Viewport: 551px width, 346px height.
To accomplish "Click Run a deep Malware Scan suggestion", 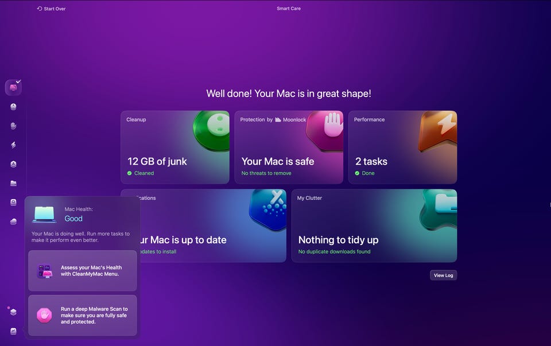I will (83, 316).
